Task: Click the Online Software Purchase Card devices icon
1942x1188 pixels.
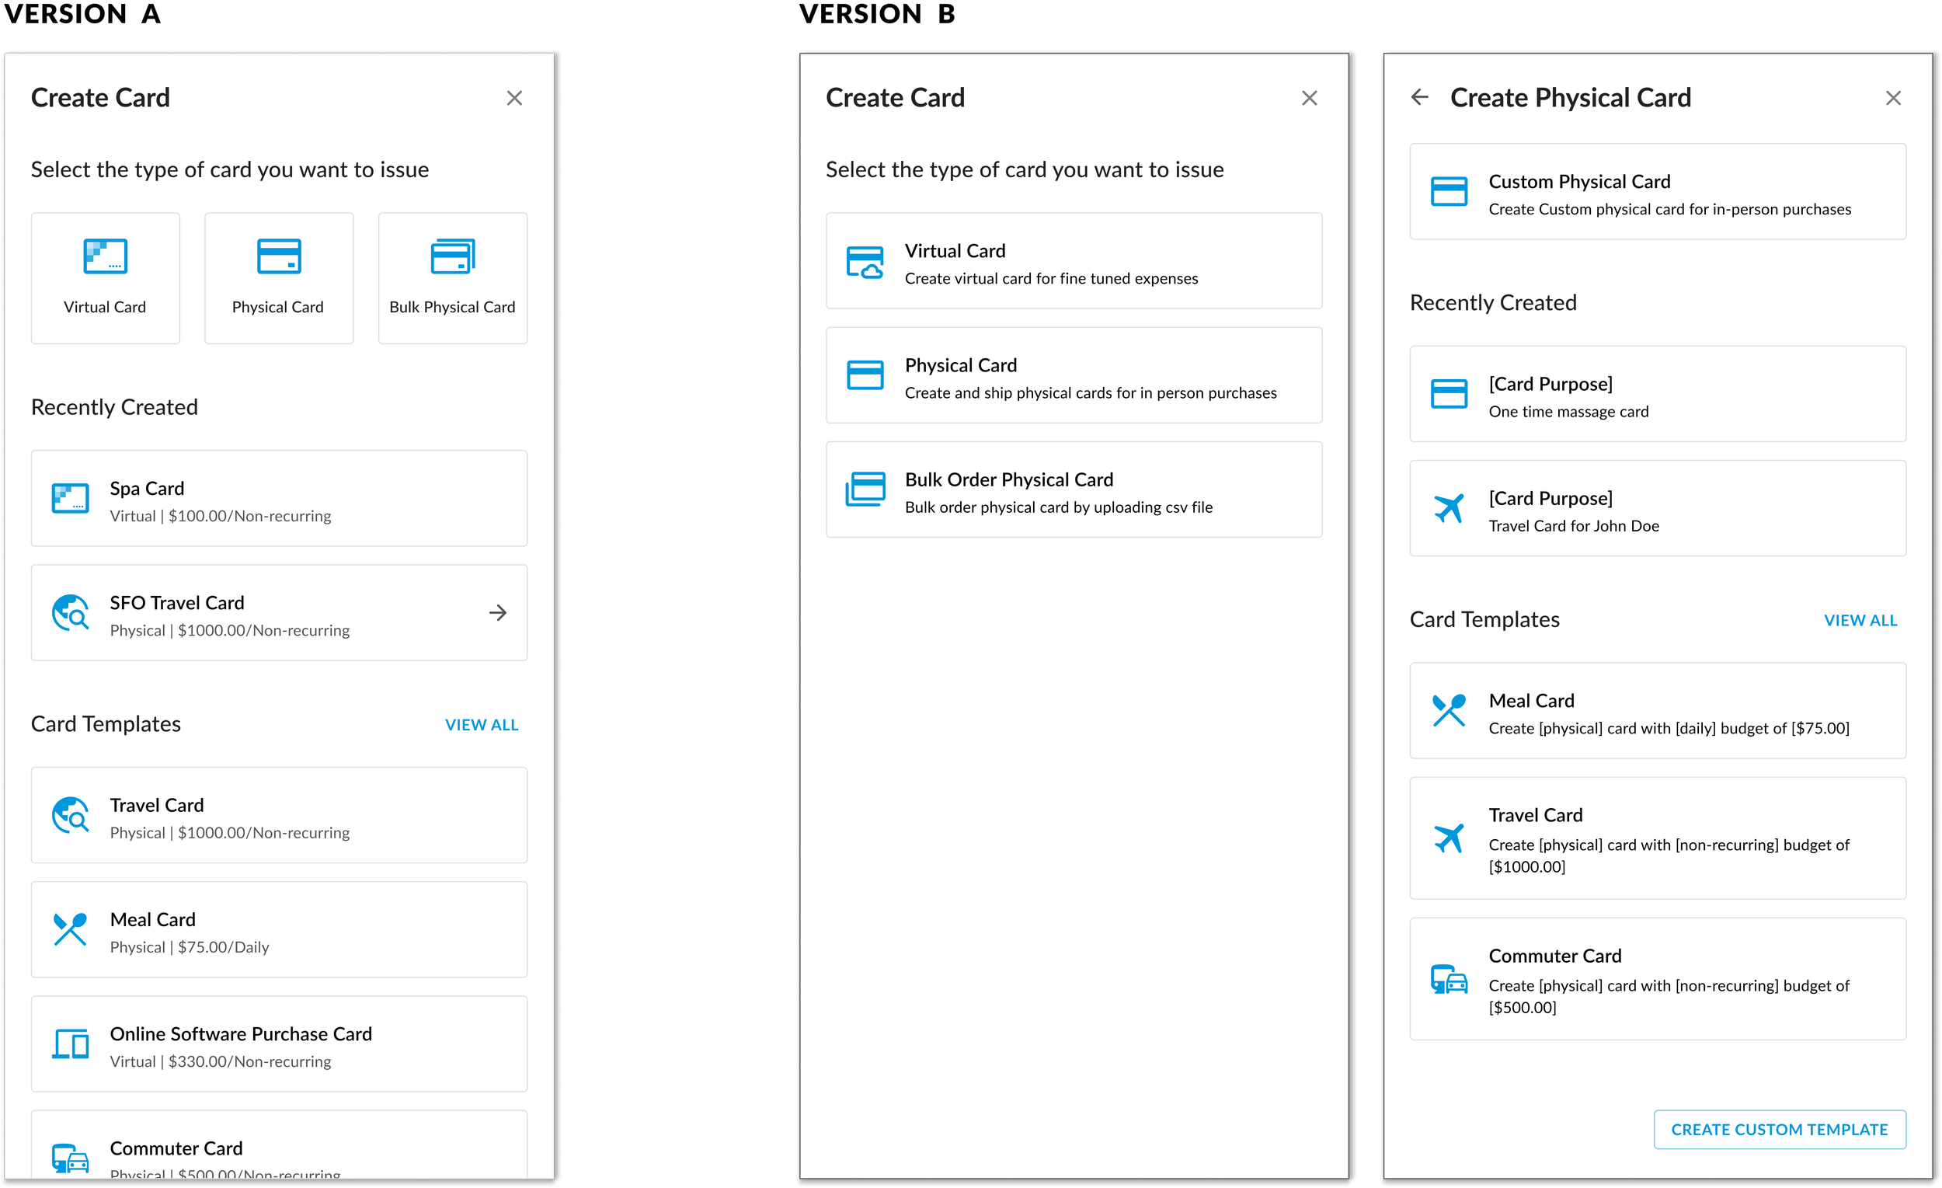Action: pyautogui.click(x=70, y=1043)
